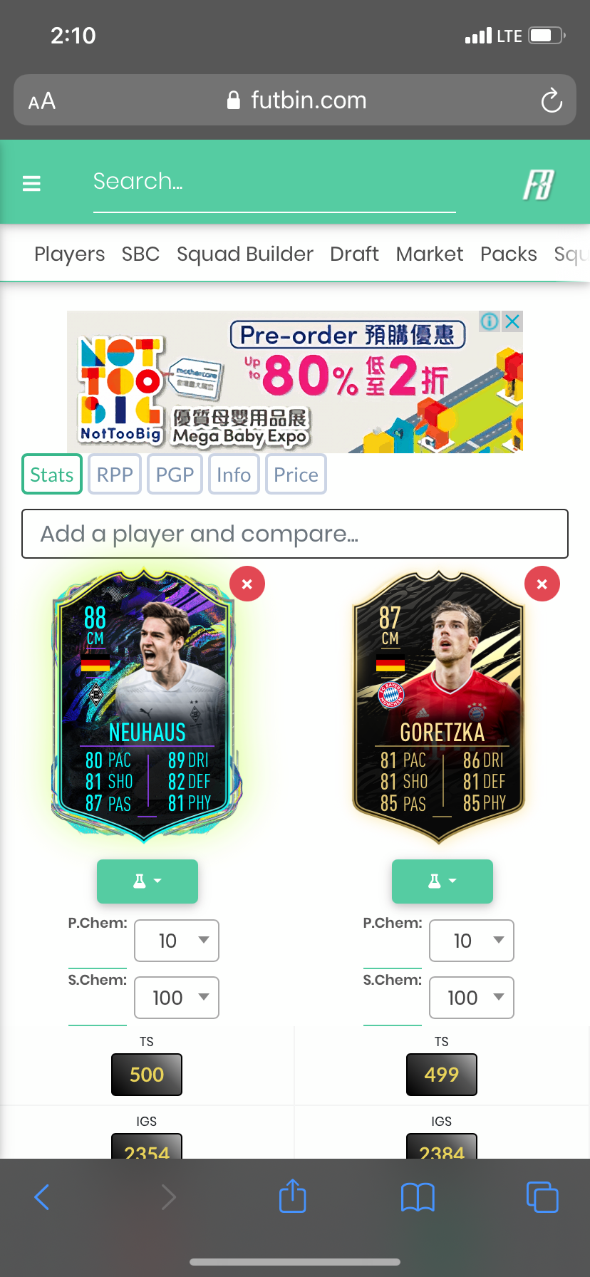The height and width of the screenshot is (1277, 590).
Task: Open the SBC nav link
Action: pyautogui.click(x=140, y=254)
